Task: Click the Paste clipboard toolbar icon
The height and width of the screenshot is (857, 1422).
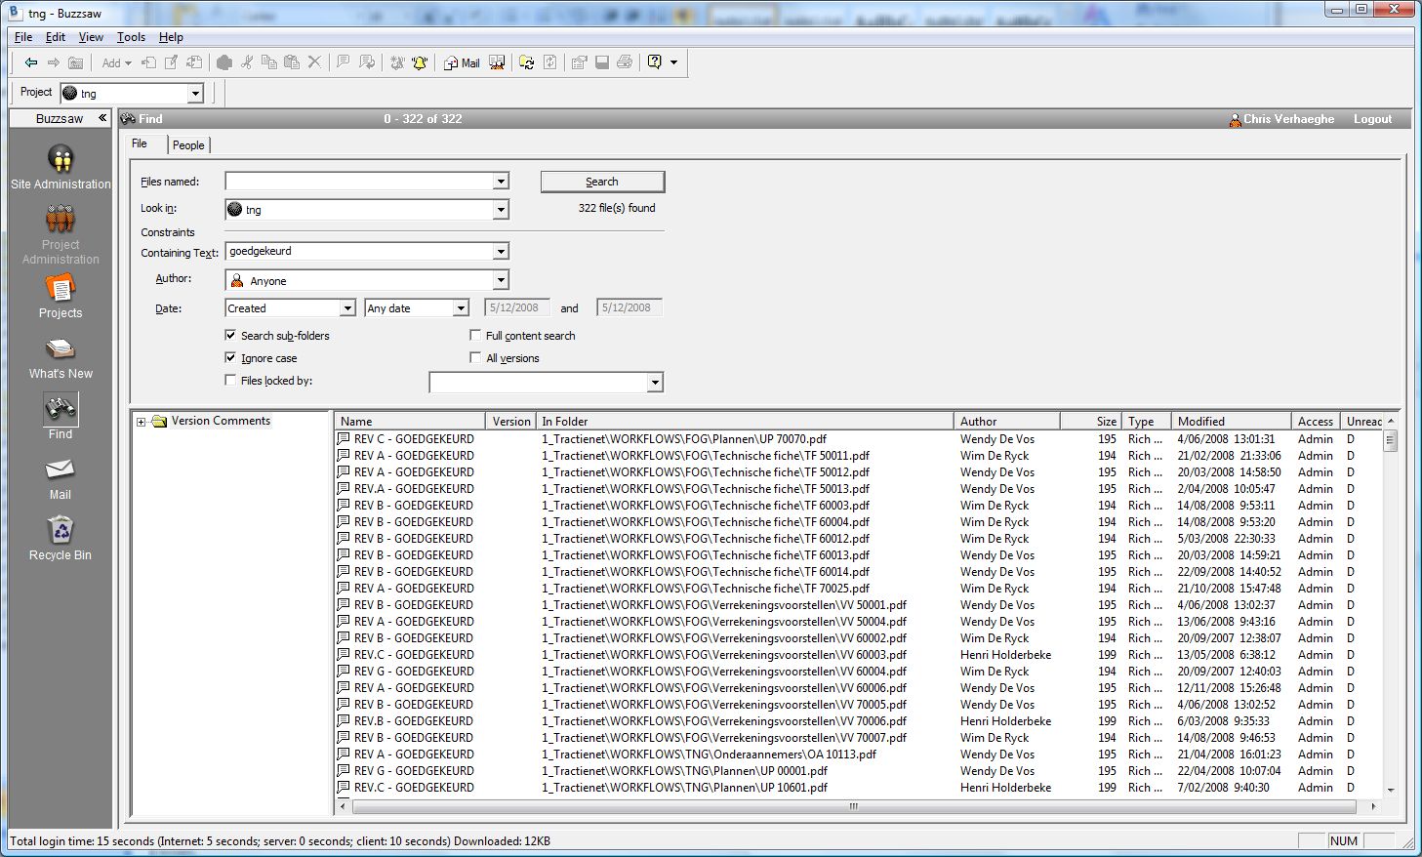Action: click(292, 62)
